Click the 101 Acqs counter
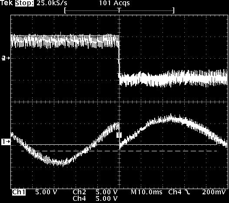Screen dimensions: 229x203 coord(114,3)
